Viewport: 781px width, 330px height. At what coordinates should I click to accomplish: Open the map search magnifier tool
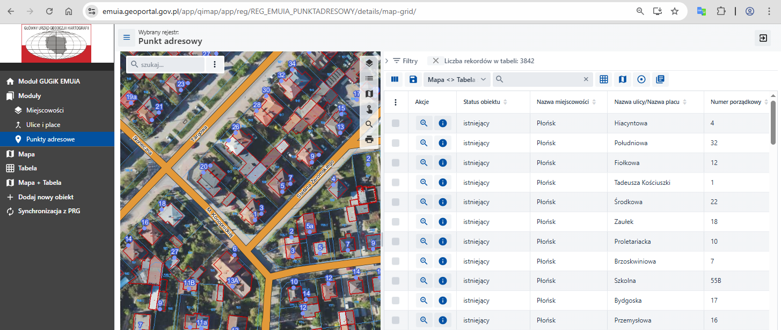coord(369,124)
